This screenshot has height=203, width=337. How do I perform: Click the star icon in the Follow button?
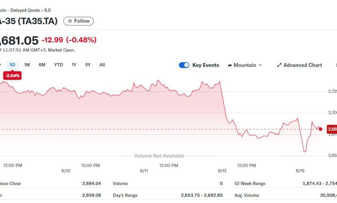point(70,21)
